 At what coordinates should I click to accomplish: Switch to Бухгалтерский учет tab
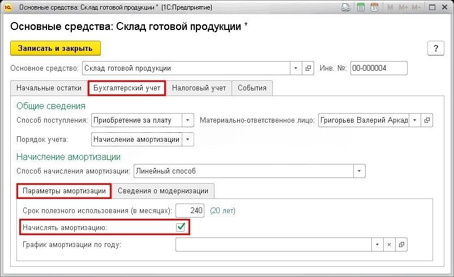(x=127, y=88)
